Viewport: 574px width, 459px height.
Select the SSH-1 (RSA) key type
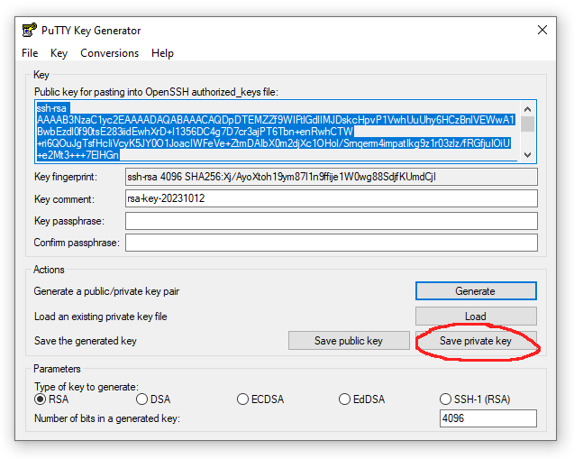pos(446,399)
